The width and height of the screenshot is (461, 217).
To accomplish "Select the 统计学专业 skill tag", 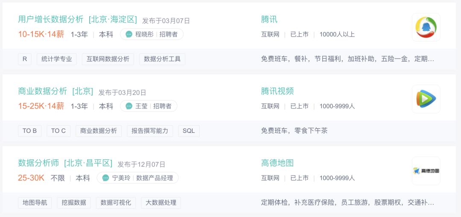I will [57, 59].
